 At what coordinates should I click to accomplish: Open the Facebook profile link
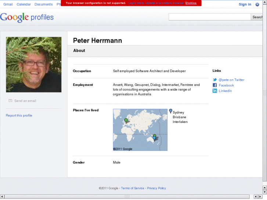226,85
